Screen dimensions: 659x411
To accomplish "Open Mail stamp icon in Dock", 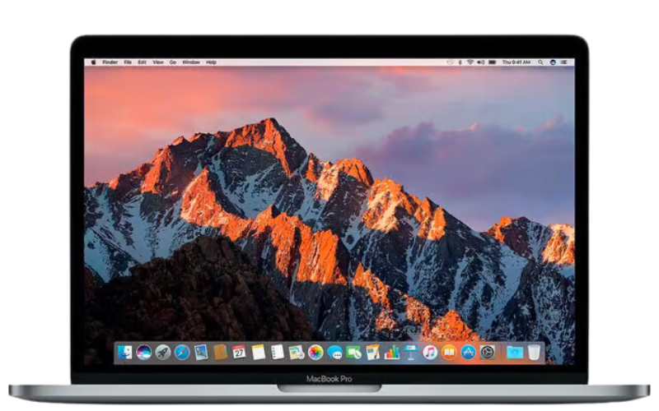I will point(201,353).
